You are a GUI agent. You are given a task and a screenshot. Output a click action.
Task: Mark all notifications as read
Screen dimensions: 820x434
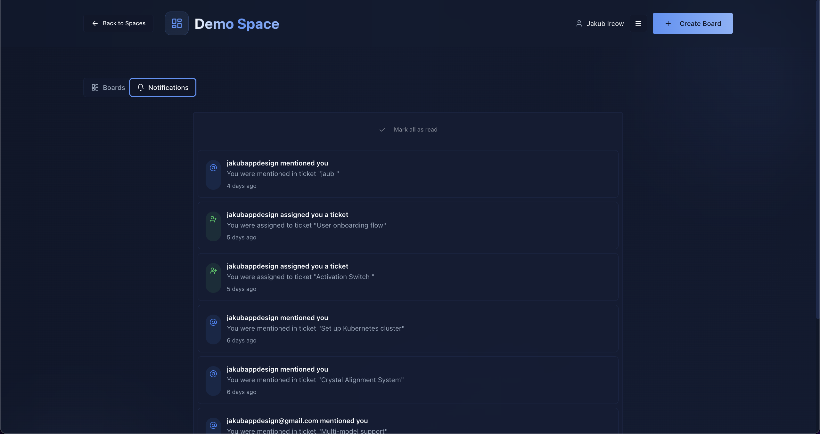(415, 130)
